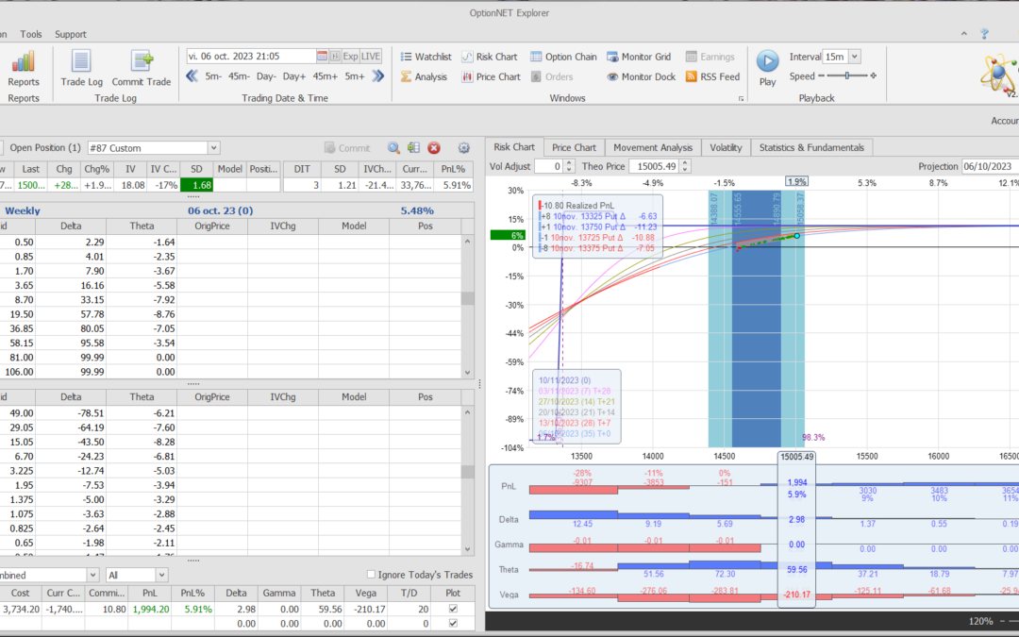Open the Interval 15m dropdown
This screenshot has width=1019, height=637.
(x=854, y=57)
